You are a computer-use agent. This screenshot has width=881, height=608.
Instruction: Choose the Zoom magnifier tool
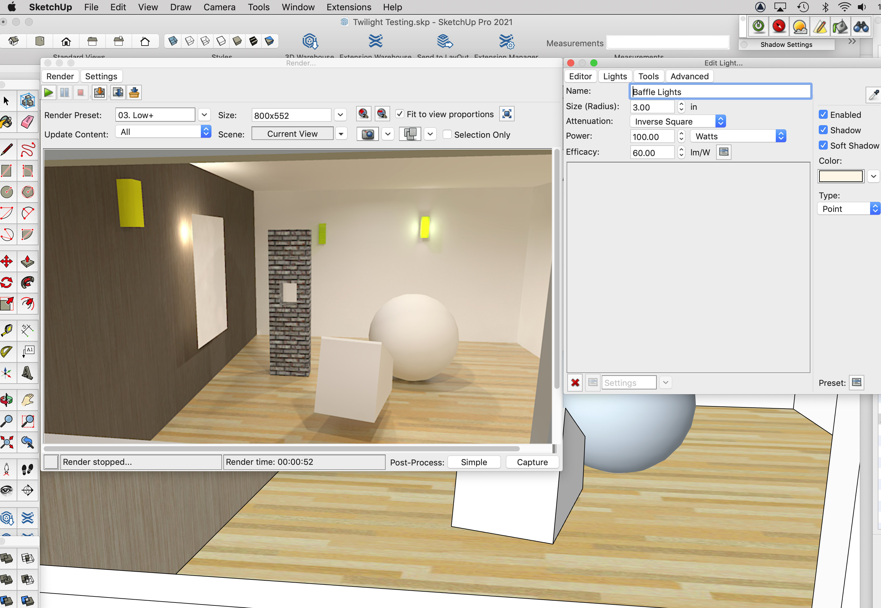coord(6,421)
